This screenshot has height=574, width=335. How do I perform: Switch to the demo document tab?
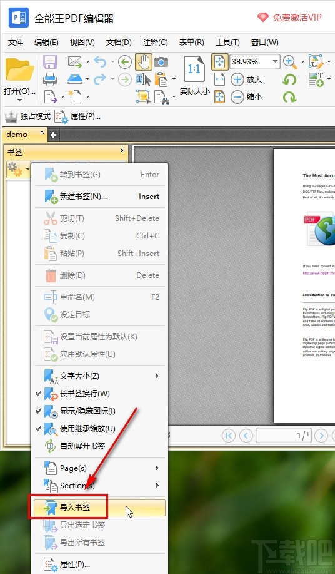click(x=17, y=135)
